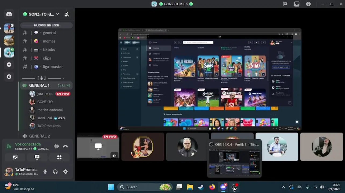Open Windows Start menu

click(x=111, y=187)
